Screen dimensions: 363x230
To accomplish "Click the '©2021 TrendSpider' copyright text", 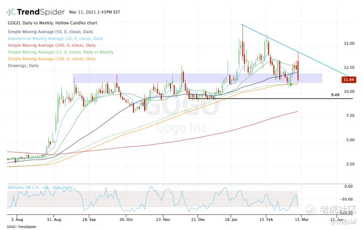I will coord(22,227).
